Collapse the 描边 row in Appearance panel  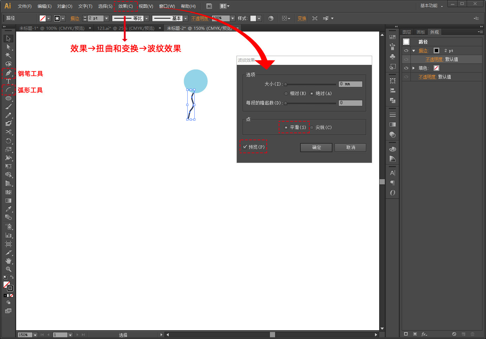coord(414,51)
